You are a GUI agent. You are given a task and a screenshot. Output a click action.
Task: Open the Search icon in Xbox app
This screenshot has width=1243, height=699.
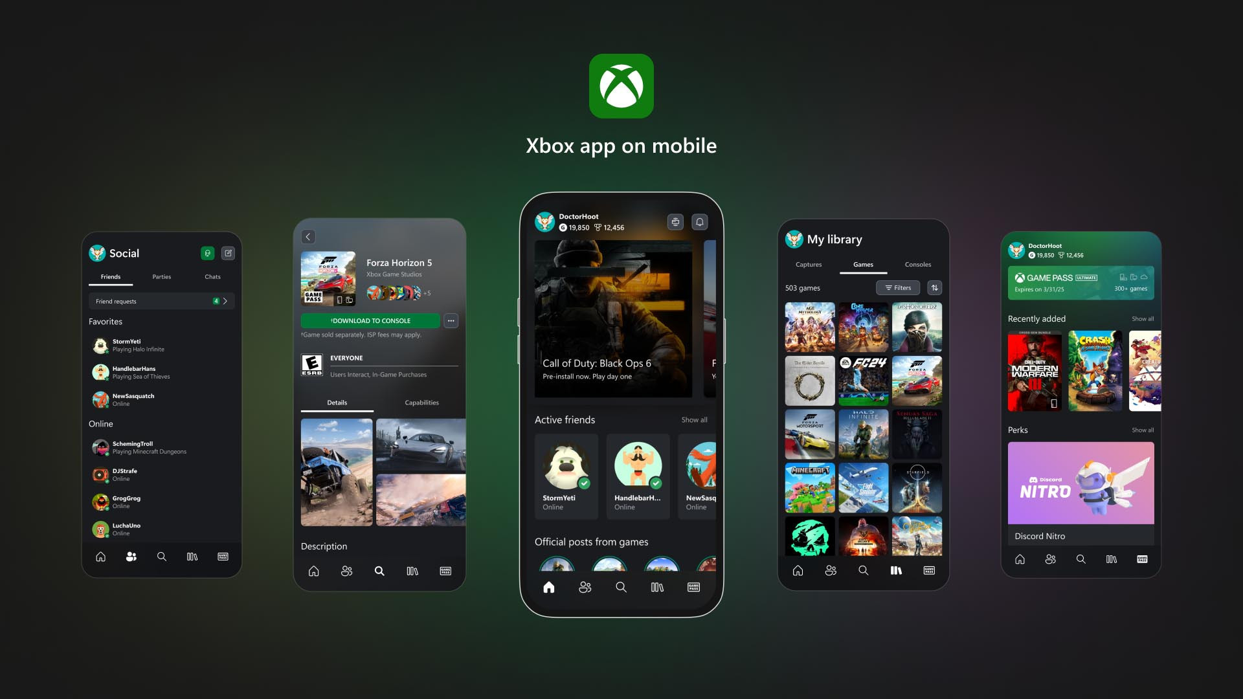pos(621,587)
